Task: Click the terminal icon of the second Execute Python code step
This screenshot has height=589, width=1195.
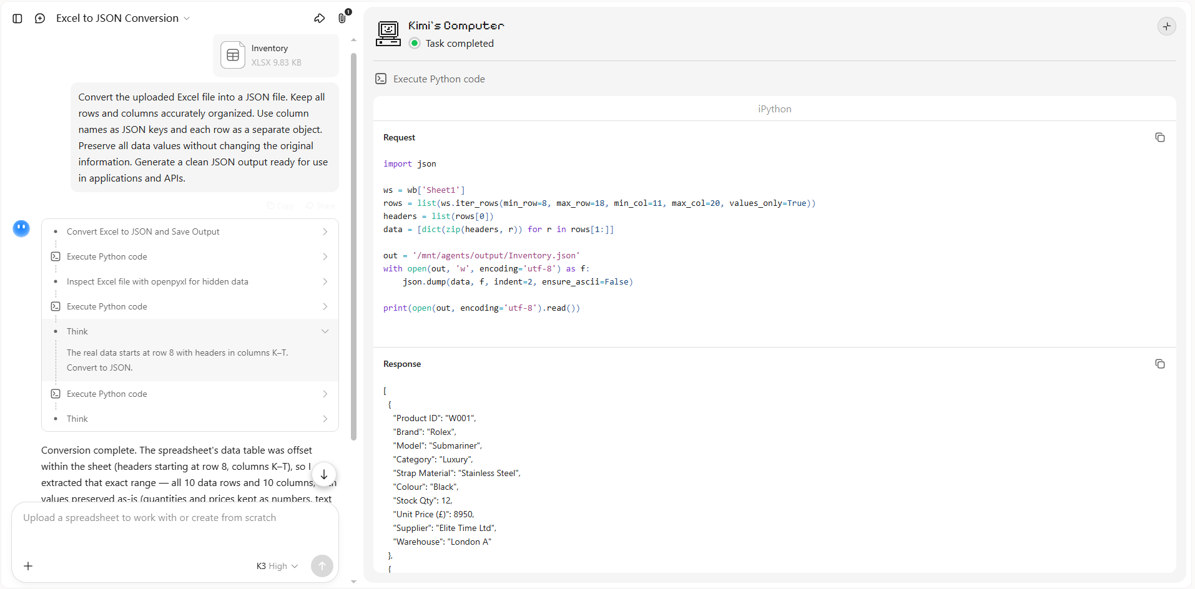Action: click(x=56, y=306)
